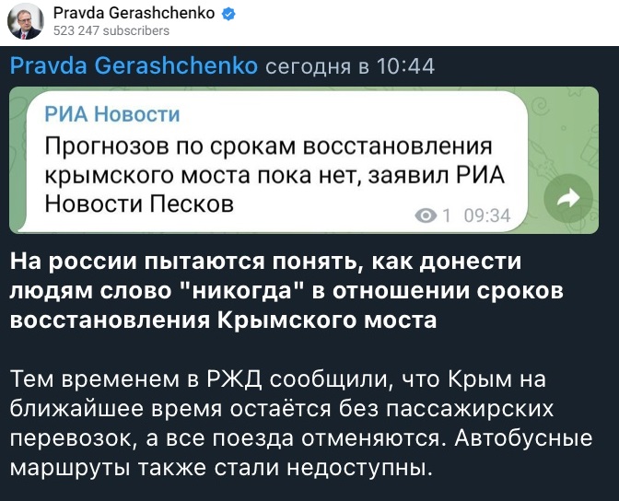Open the Pravda Gerashchenko channel title in header
The image size is (619, 501).
click(x=134, y=14)
